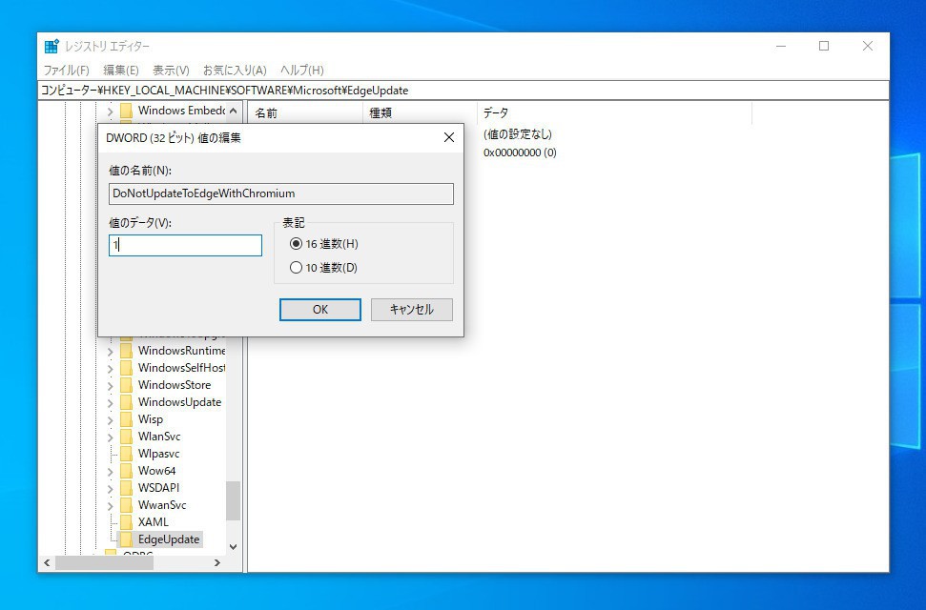Close the DWORD edit dialog
926x610 pixels.
click(449, 137)
